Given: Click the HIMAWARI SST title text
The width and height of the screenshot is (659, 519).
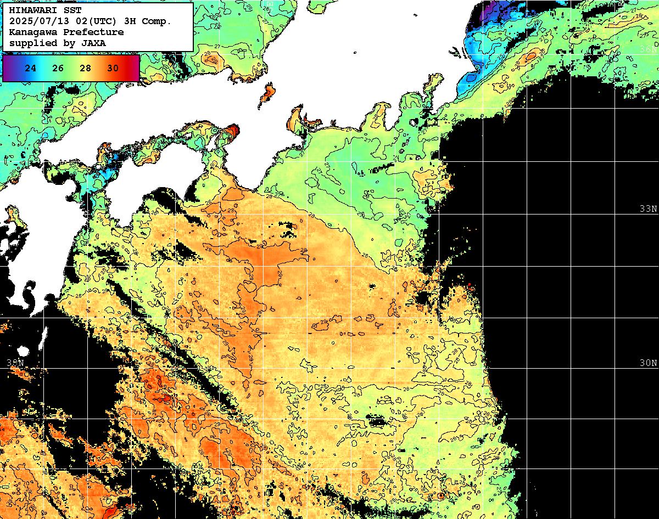Looking at the screenshot, I should click(46, 10).
